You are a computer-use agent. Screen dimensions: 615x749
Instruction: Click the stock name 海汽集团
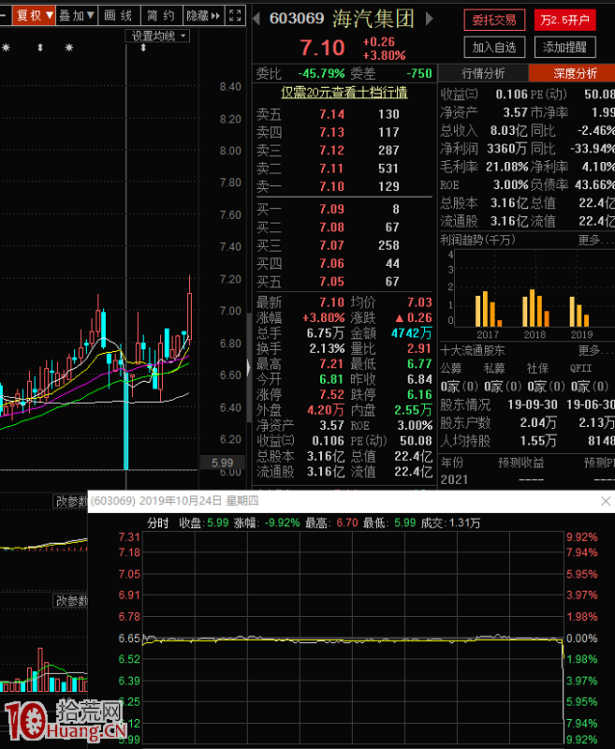click(373, 19)
